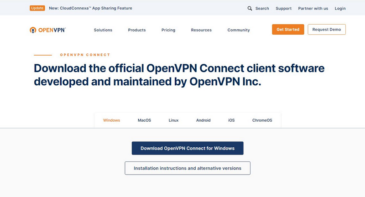Open the Community menu
This screenshot has height=197, width=365.
pos(239,30)
